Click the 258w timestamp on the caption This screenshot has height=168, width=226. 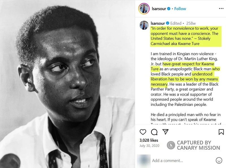point(191,23)
